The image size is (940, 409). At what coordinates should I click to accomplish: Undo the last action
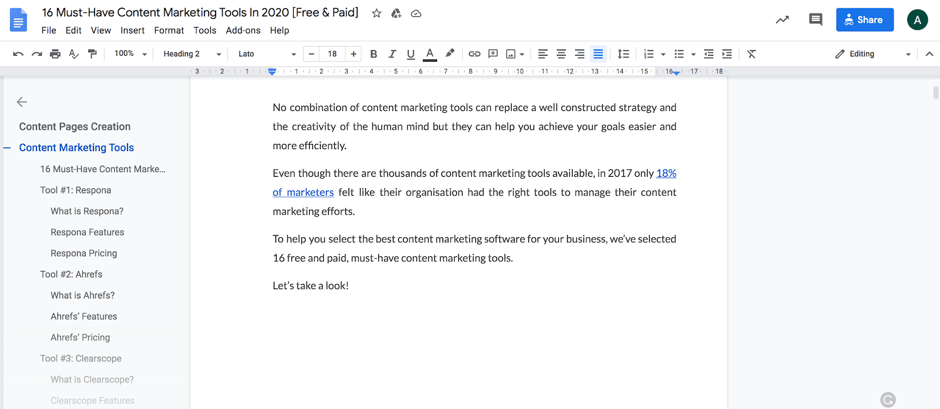pos(18,54)
